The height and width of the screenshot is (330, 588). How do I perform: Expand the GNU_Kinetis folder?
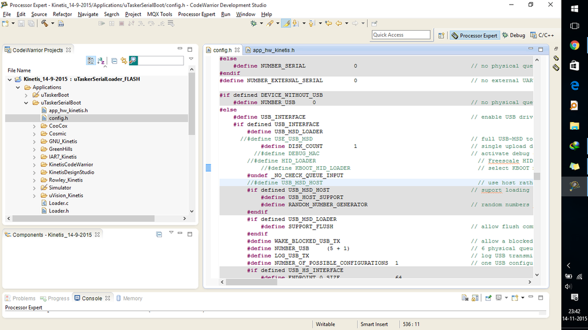pyautogui.click(x=34, y=142)
